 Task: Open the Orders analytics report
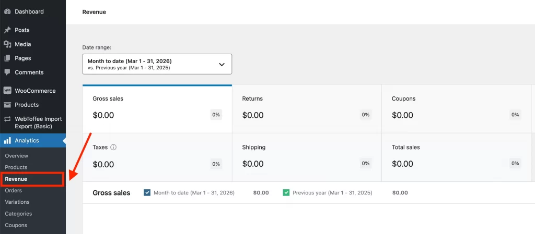coord(13,190)
